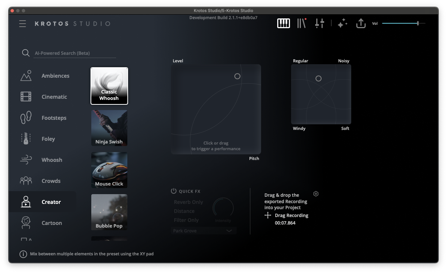
Task: Select the Bubble Pop preset
Action: [109, 212]
